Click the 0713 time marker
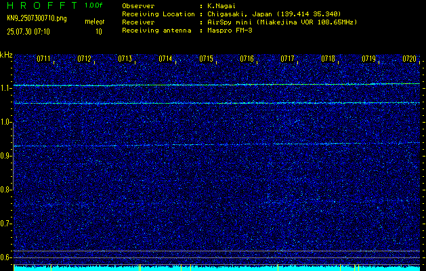The width and height of the screenshot is (426, 271). (125, 58)
